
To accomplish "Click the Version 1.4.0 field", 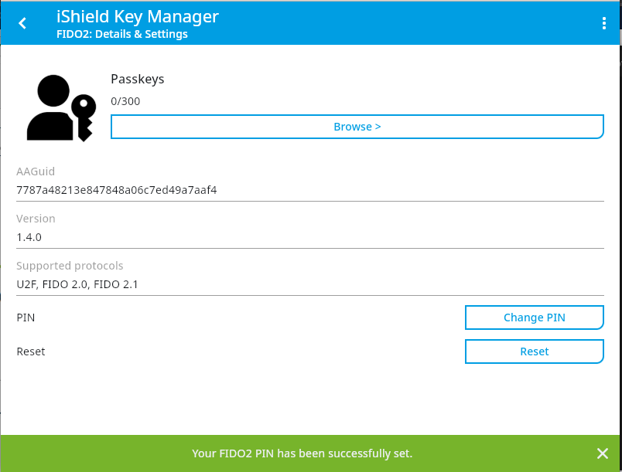I will pos(309,237).
